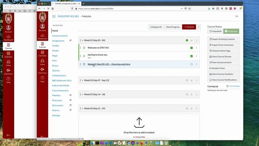Open Inbox in front window sidebar
Image resolution: width=259 pixels, height=146 pixels.
(x=42, y=62)
